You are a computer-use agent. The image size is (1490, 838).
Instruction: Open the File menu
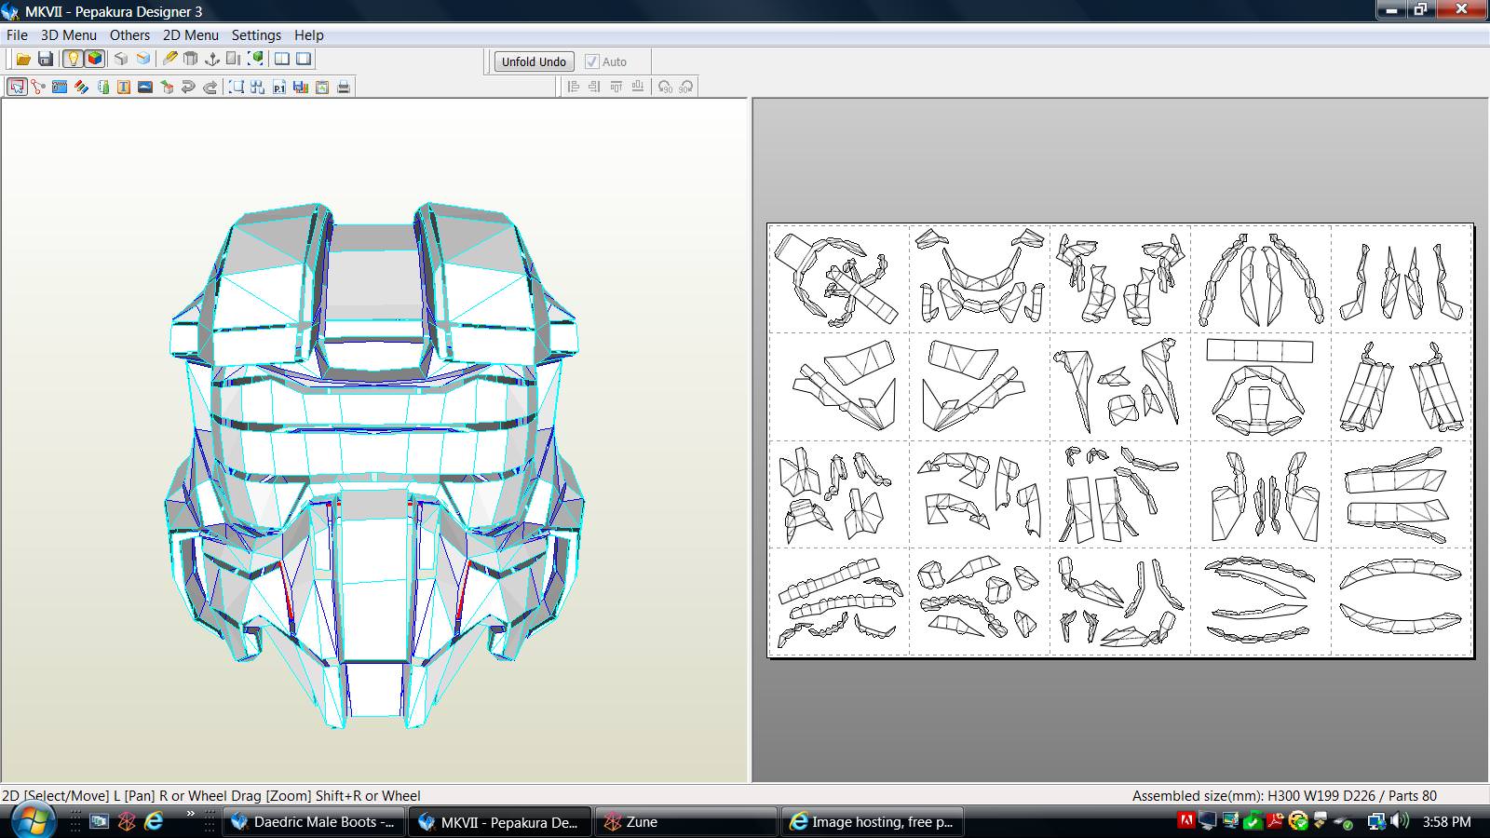coord(17,34)
